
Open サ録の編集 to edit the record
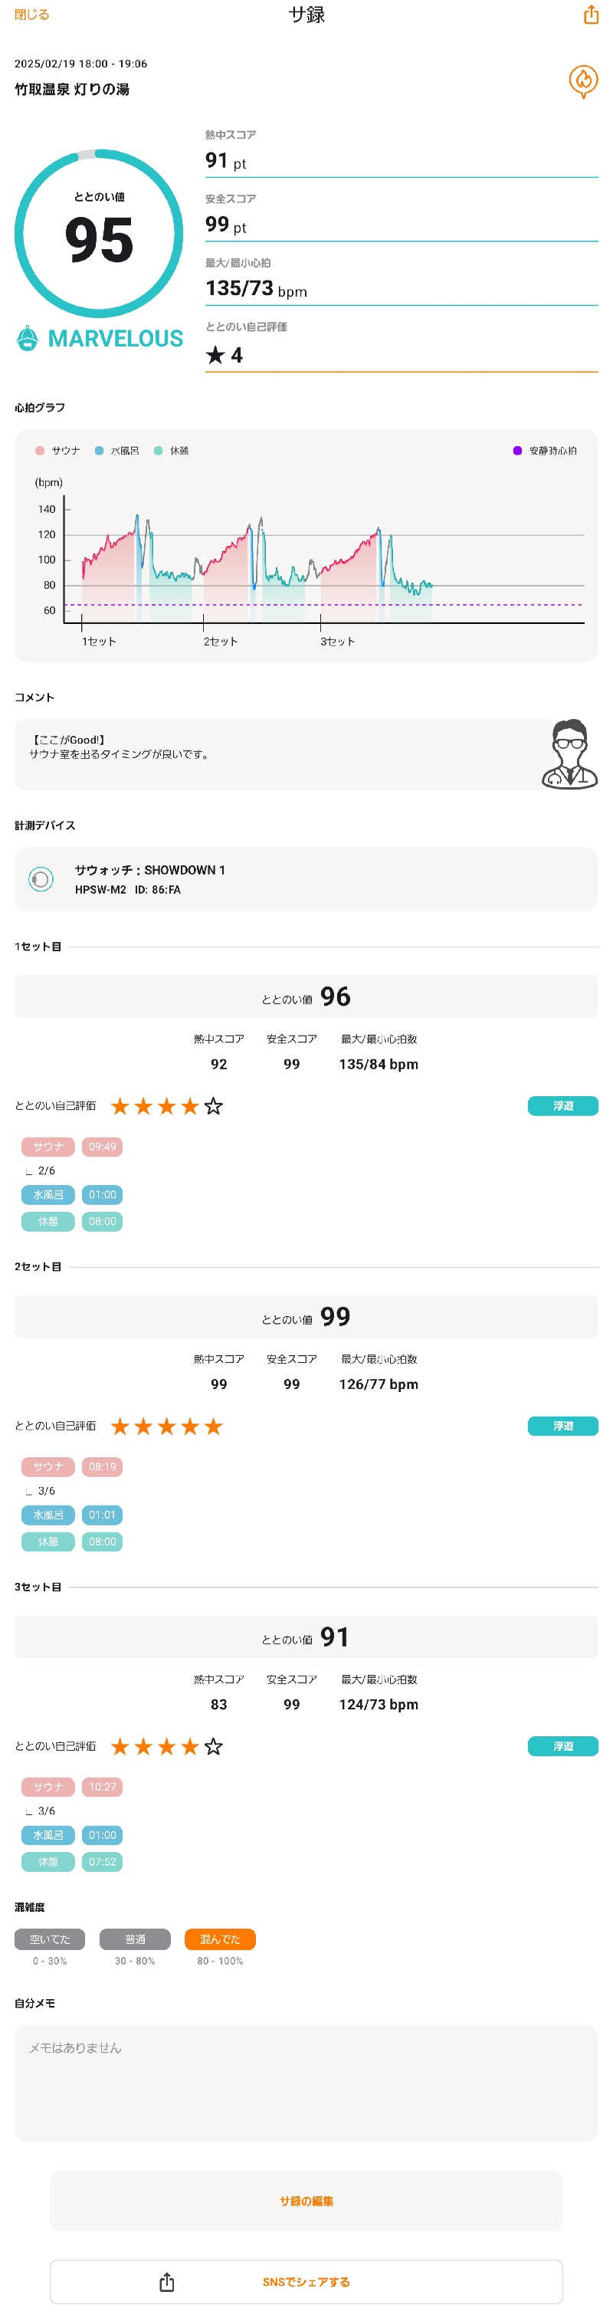(x=306, y=2200)
